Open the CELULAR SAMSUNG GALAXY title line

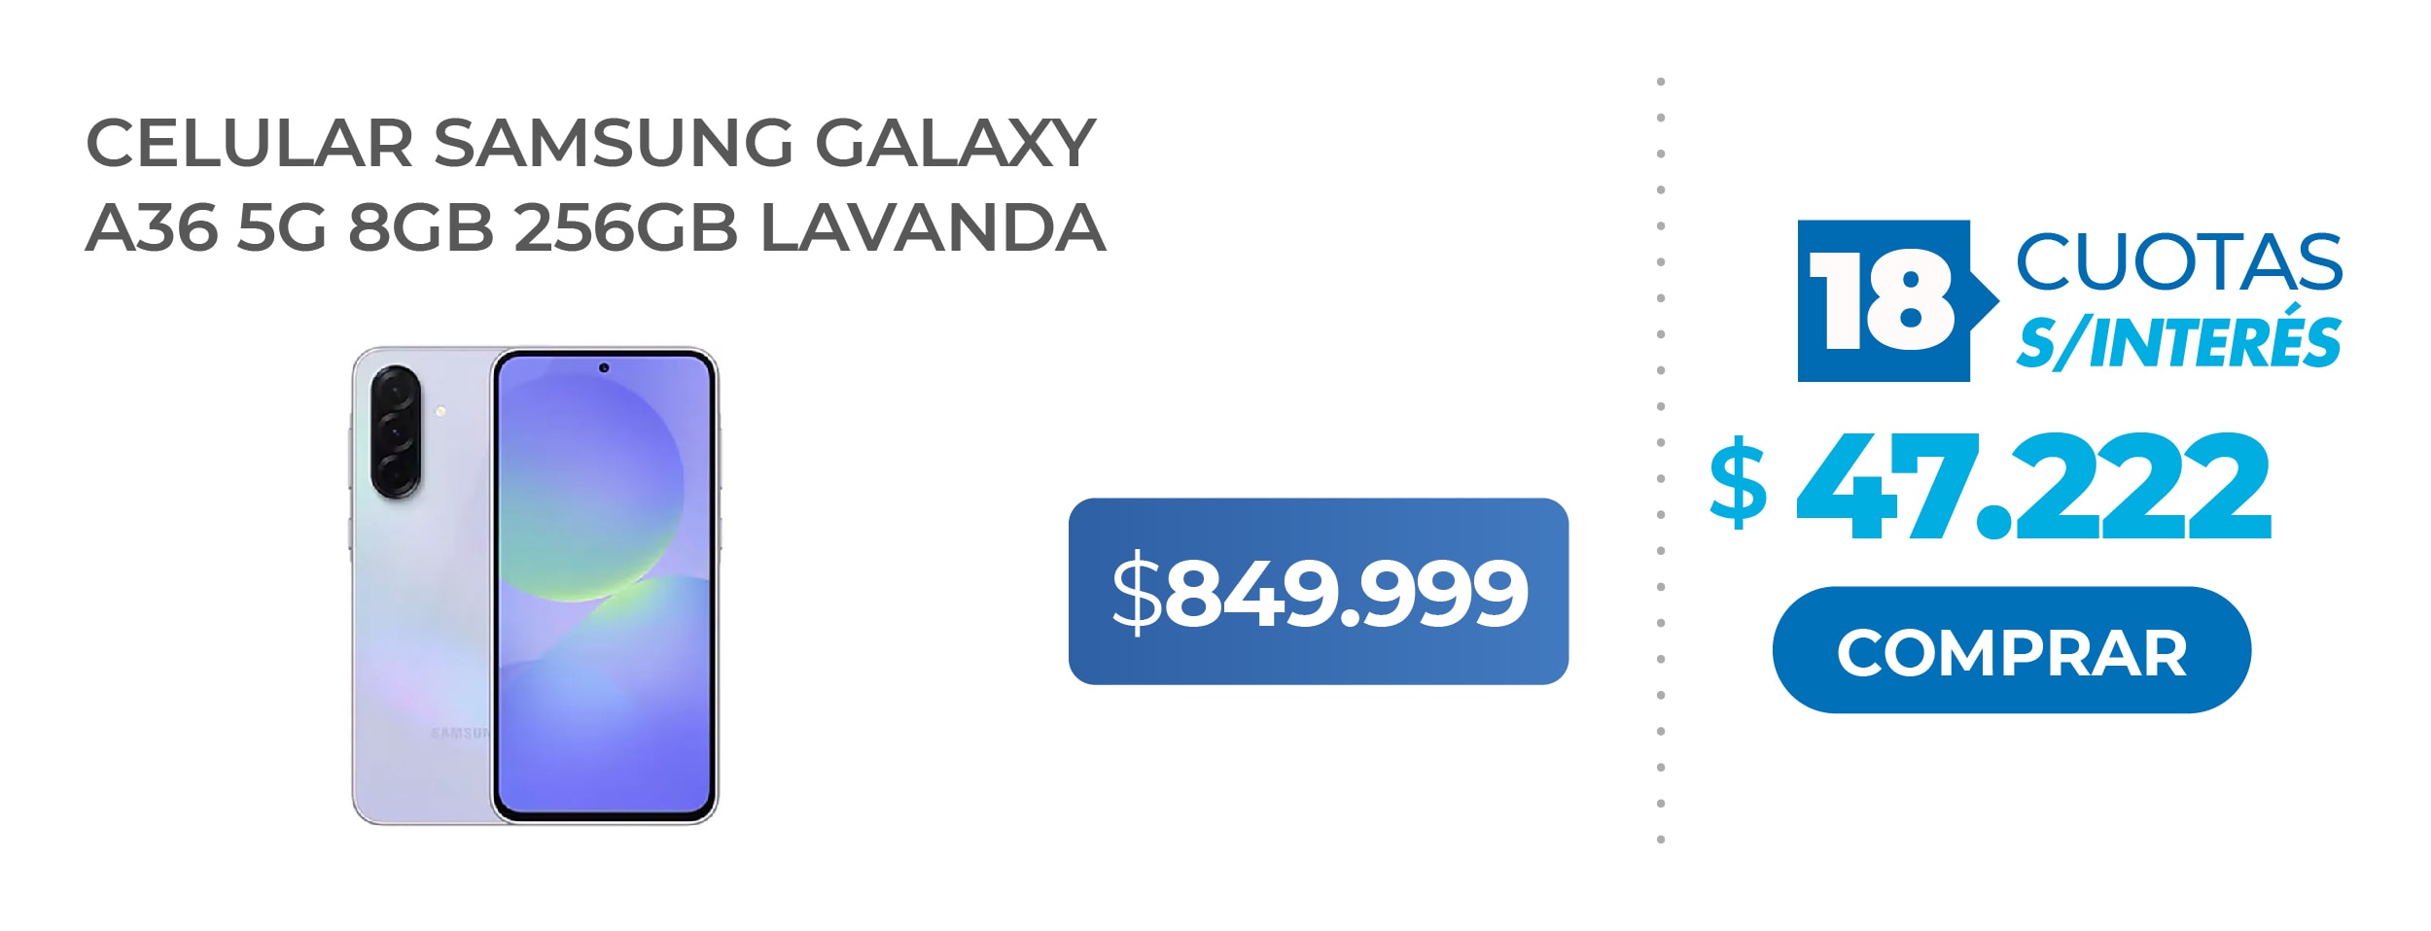591,143
